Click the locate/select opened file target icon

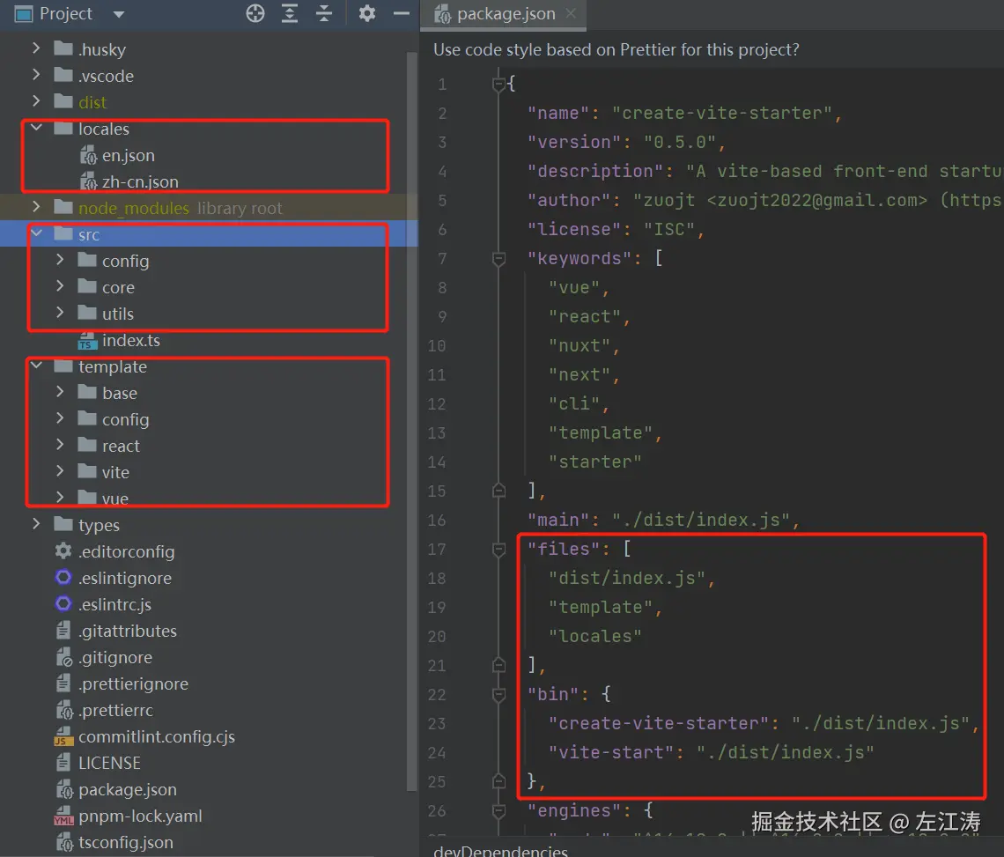click(x=255, y=13)
